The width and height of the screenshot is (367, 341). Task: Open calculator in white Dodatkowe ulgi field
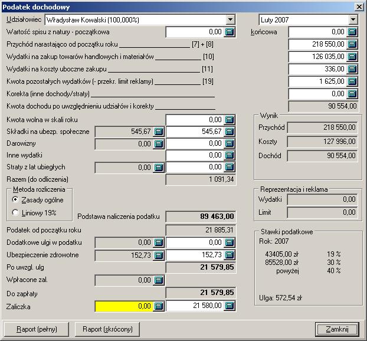click(230, 242)
